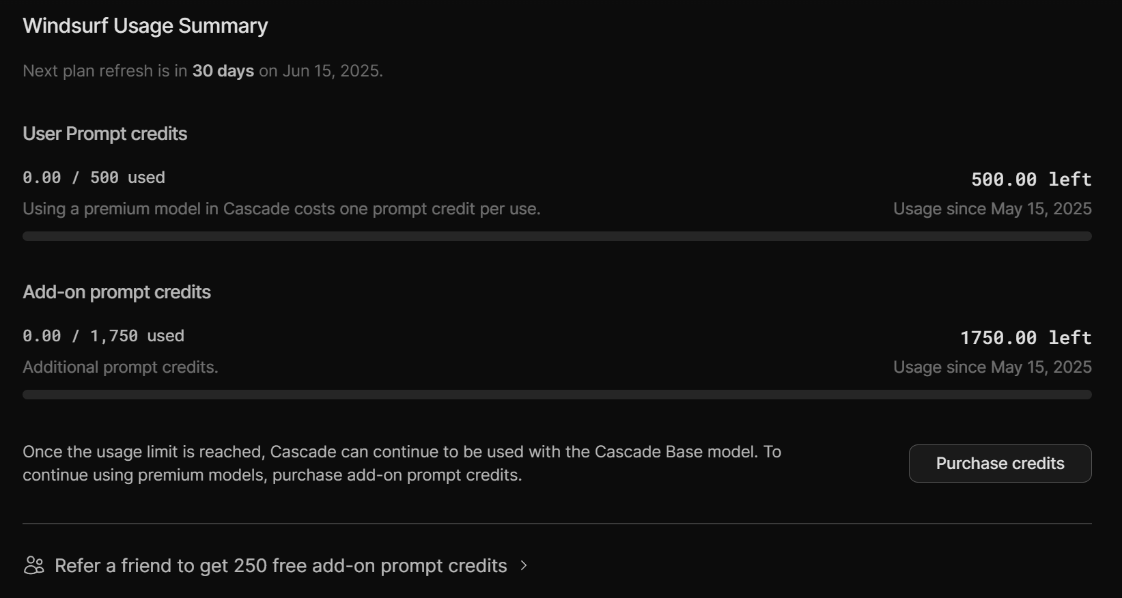
Task: Click the "0.00 / 1,750 used" counter
Action: 103,336
